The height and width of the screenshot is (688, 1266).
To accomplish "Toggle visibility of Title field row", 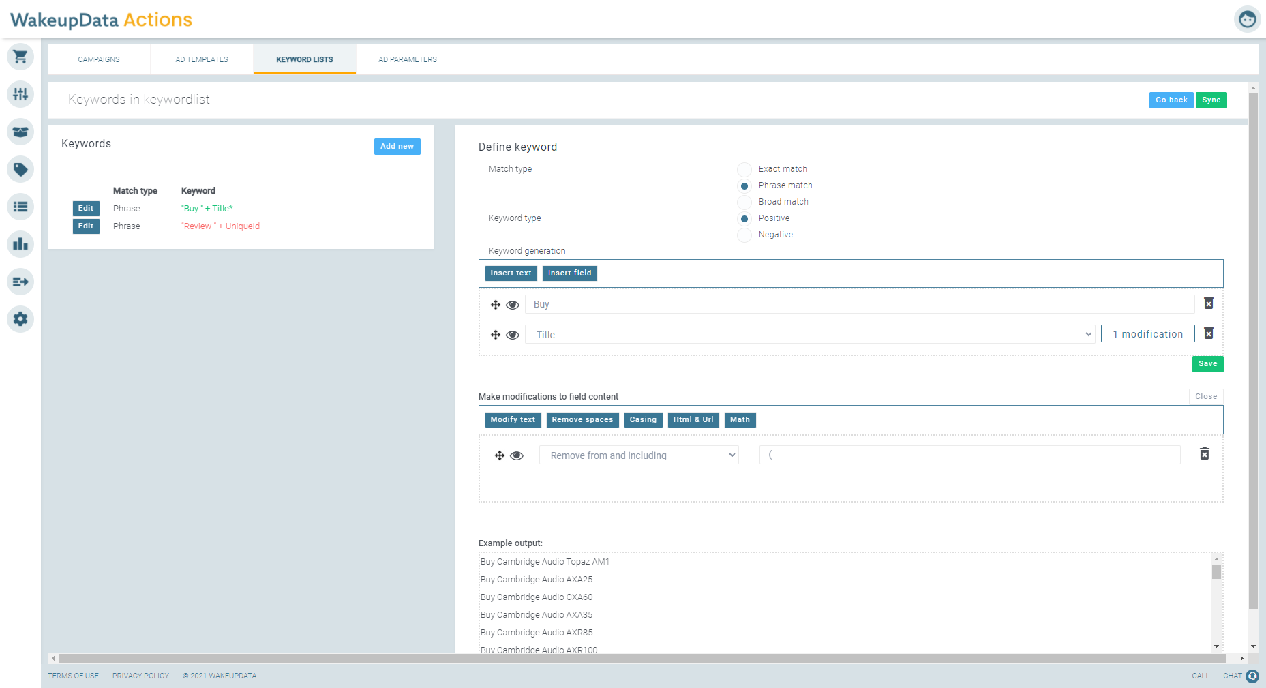I will (513, 335).
